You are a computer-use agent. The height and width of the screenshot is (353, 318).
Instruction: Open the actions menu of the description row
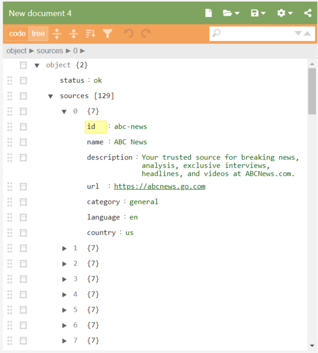pyautogui.click(x=23, y=158)
